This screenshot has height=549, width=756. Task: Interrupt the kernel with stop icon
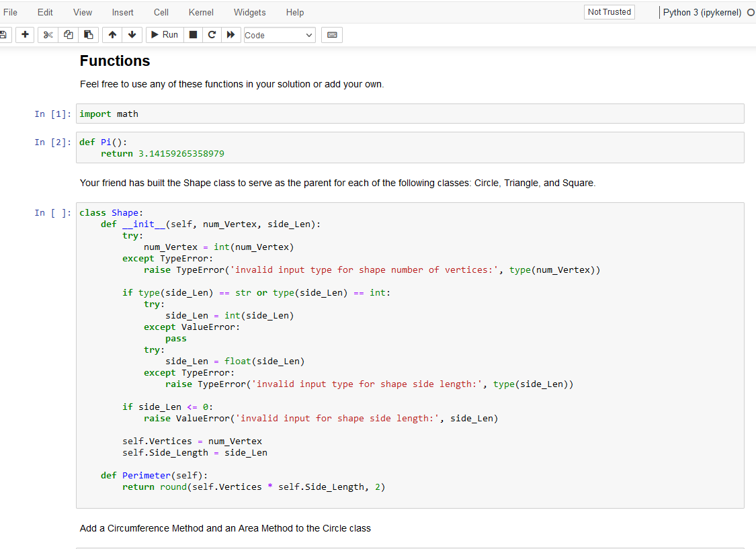pos(193,35)
